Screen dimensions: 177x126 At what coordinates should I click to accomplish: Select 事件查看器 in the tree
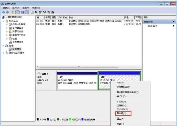click(18, 28)
